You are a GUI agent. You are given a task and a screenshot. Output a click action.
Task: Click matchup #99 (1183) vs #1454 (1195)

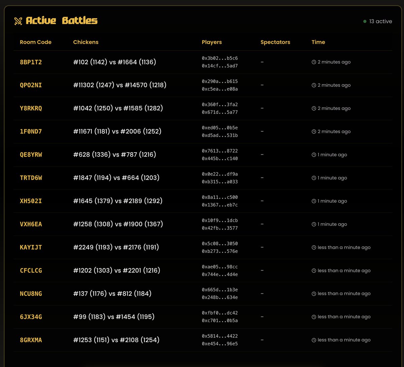114,317
